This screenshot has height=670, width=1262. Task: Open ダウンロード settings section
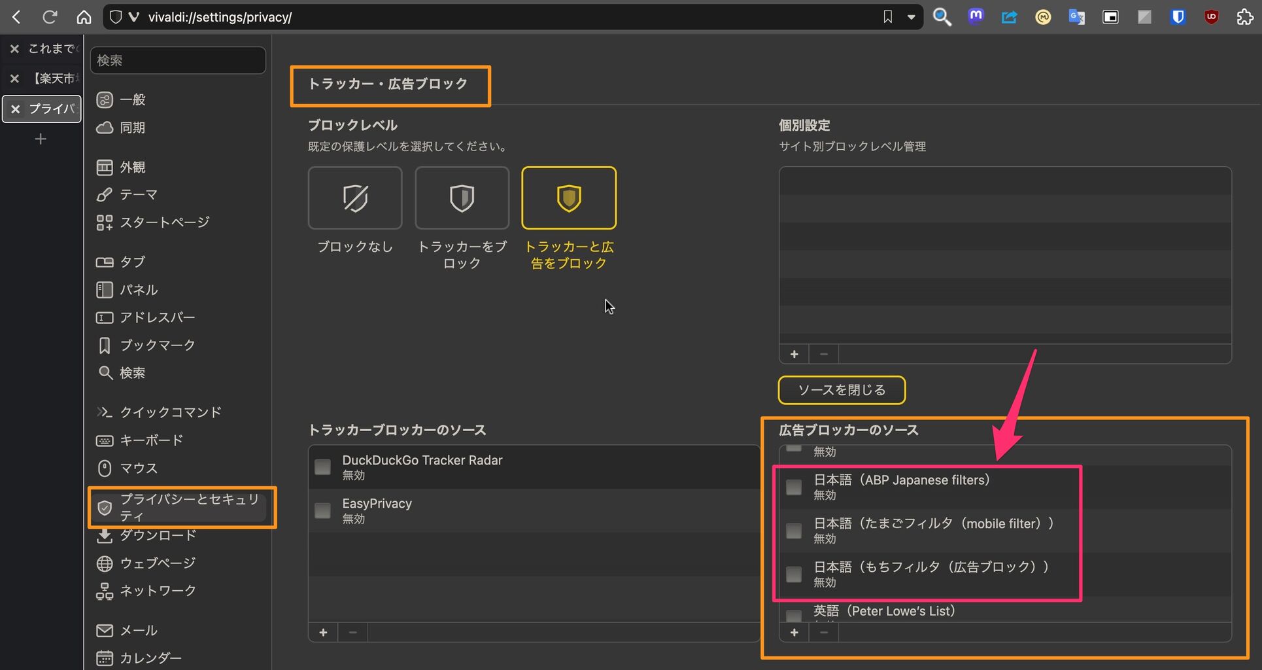146,535
